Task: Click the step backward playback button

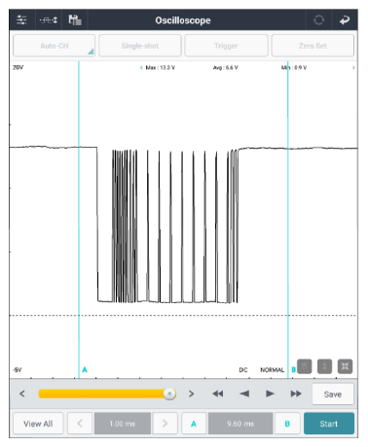Action: [244, 394]
